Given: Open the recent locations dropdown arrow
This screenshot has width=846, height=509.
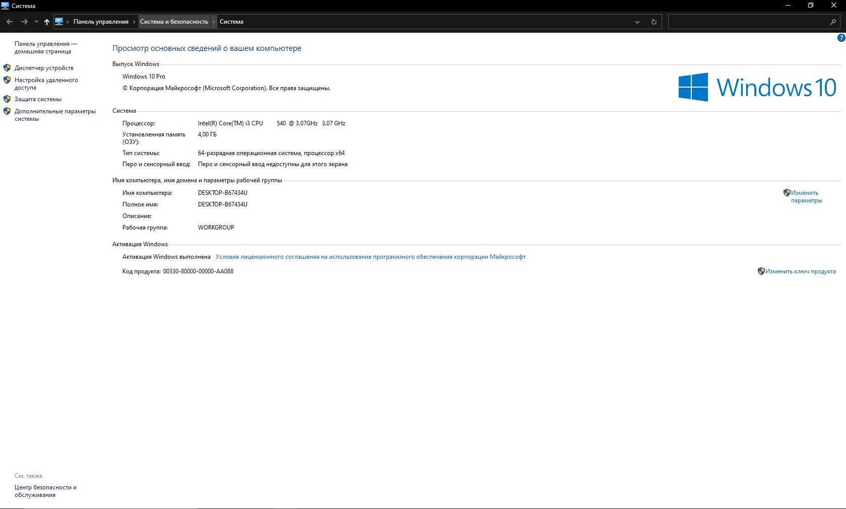Looking at the screenshot, I should [36, 22].
